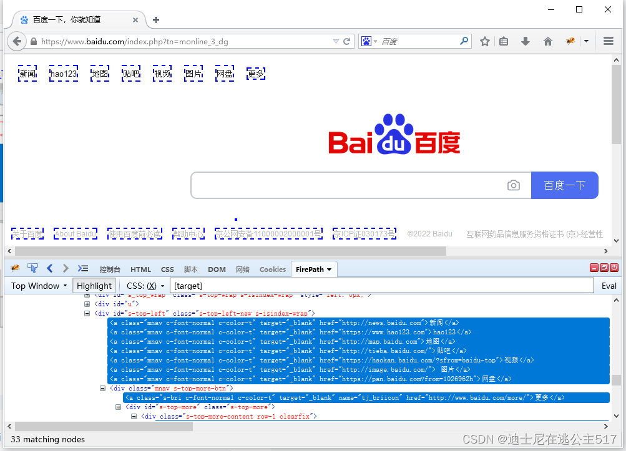
Task: Select the tj_briicon 更多 anchor row
Action: [366, 397]
